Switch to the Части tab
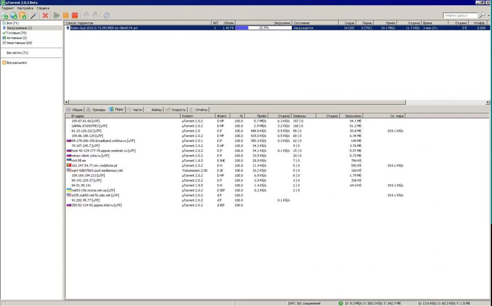Screen dimensions: 492x306 (x=134, y=110)
